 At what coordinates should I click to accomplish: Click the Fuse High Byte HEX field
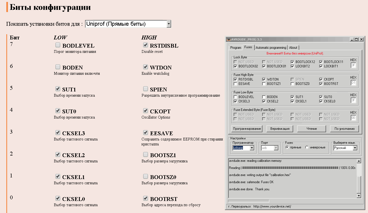point(353,83)
